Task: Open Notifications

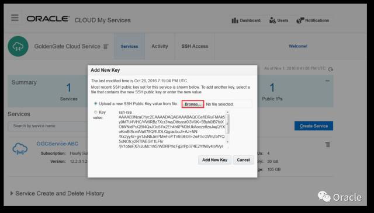Action: coord(313,20)
